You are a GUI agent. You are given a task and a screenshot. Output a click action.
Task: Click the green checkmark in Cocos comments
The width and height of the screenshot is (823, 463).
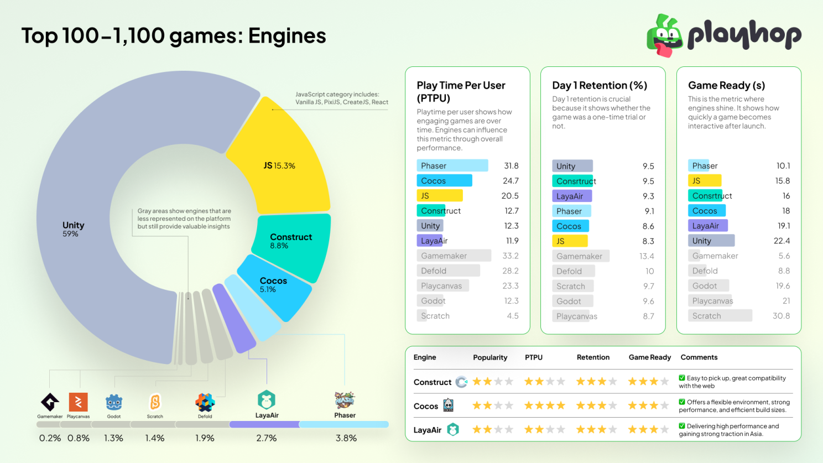(682, 402)
